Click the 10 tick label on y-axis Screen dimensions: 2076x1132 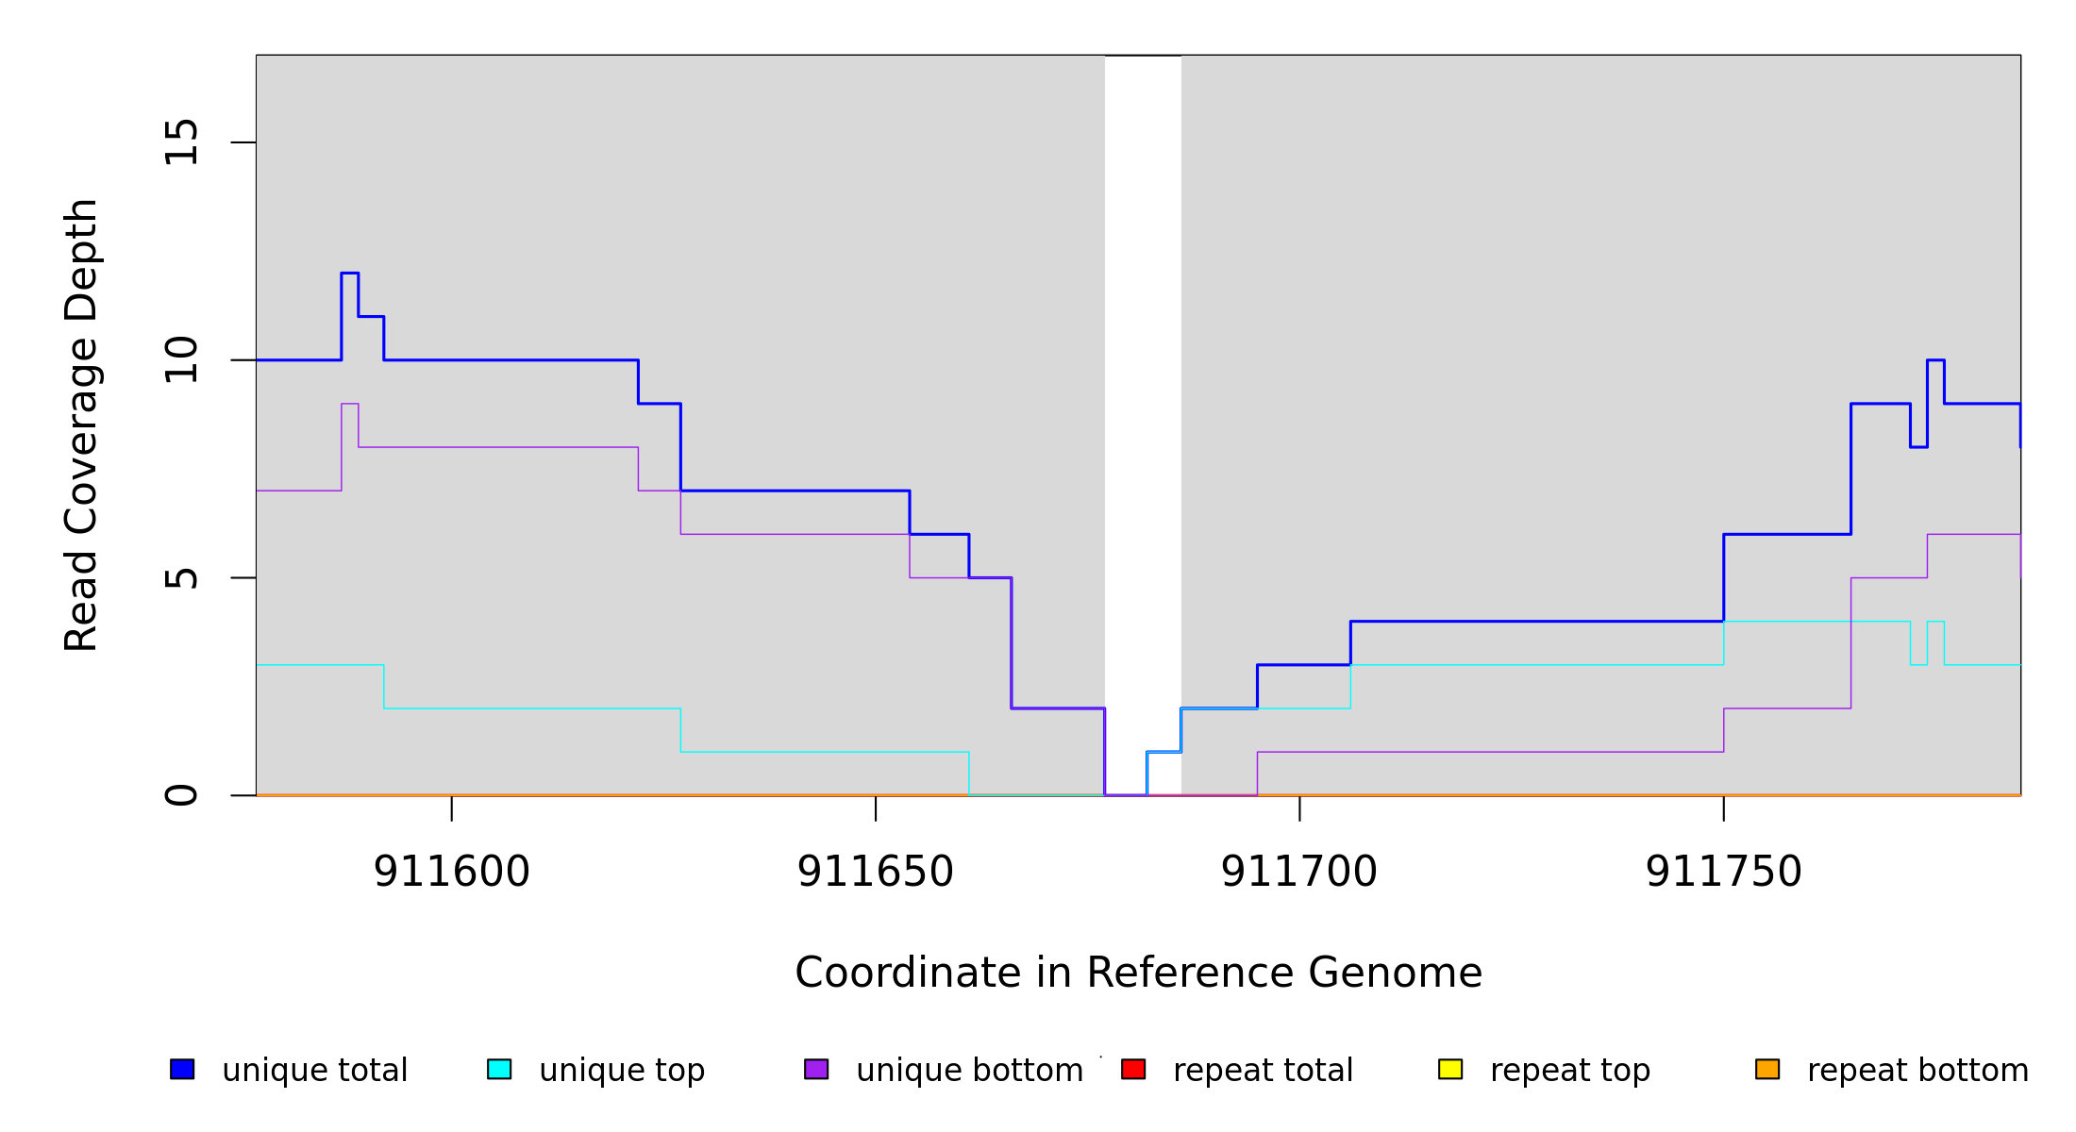[x=181, y=360]
